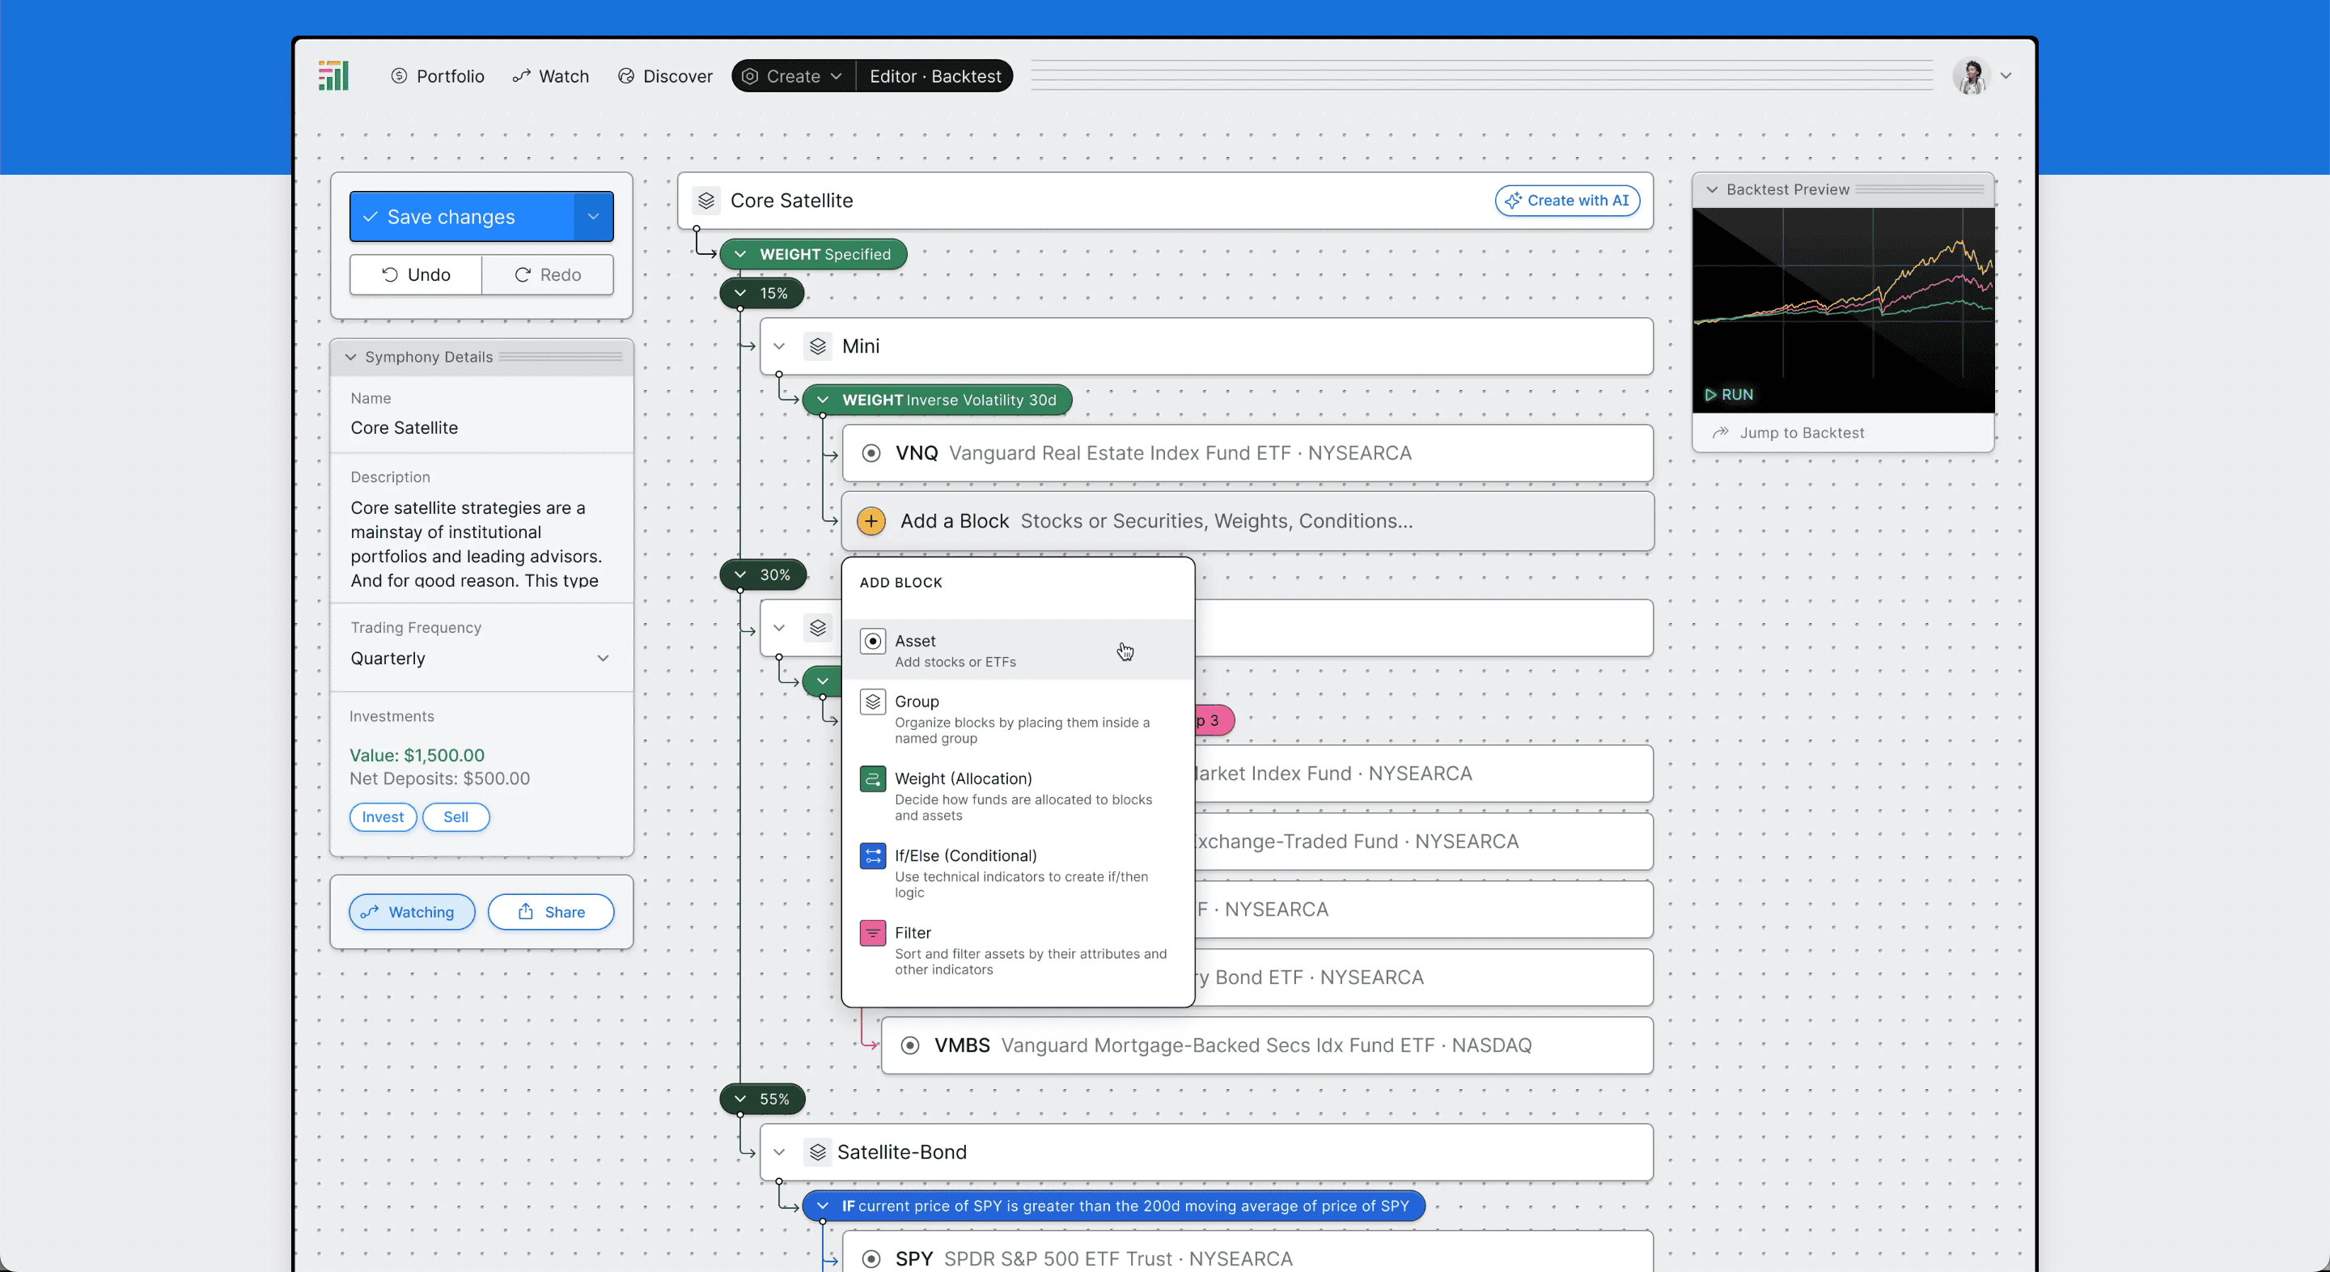
Task: Click the Group block icon in menu
Action: click(872, 702)
